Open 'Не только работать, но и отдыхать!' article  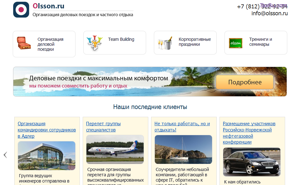coord(182,126)
